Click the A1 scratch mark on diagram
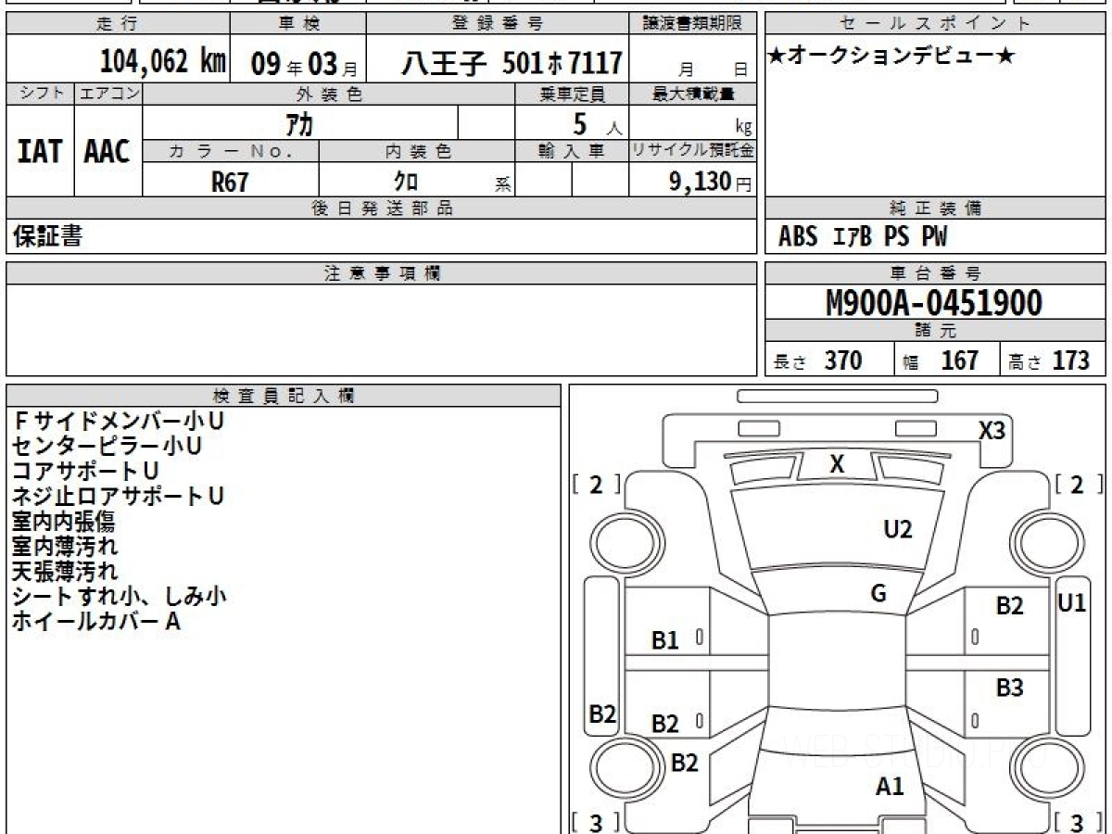This screenshot has height=834, width=1112. (x=889, y=787)
